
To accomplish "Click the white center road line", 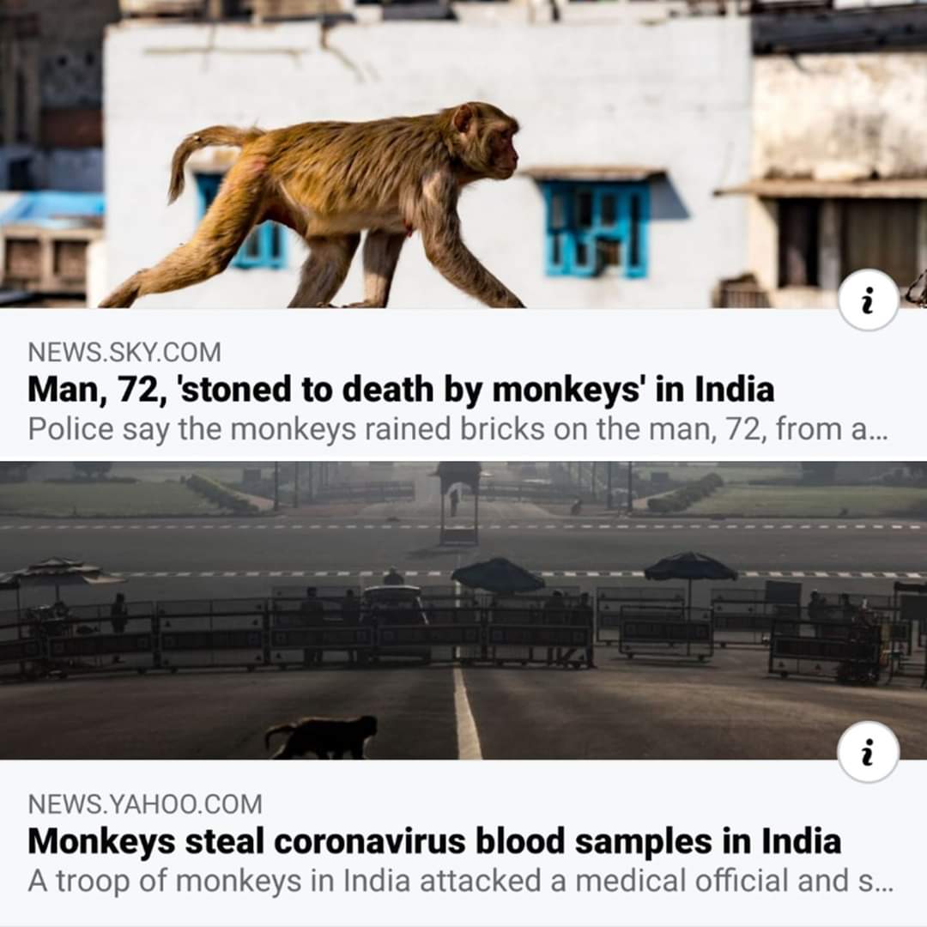I will [467, 712].
